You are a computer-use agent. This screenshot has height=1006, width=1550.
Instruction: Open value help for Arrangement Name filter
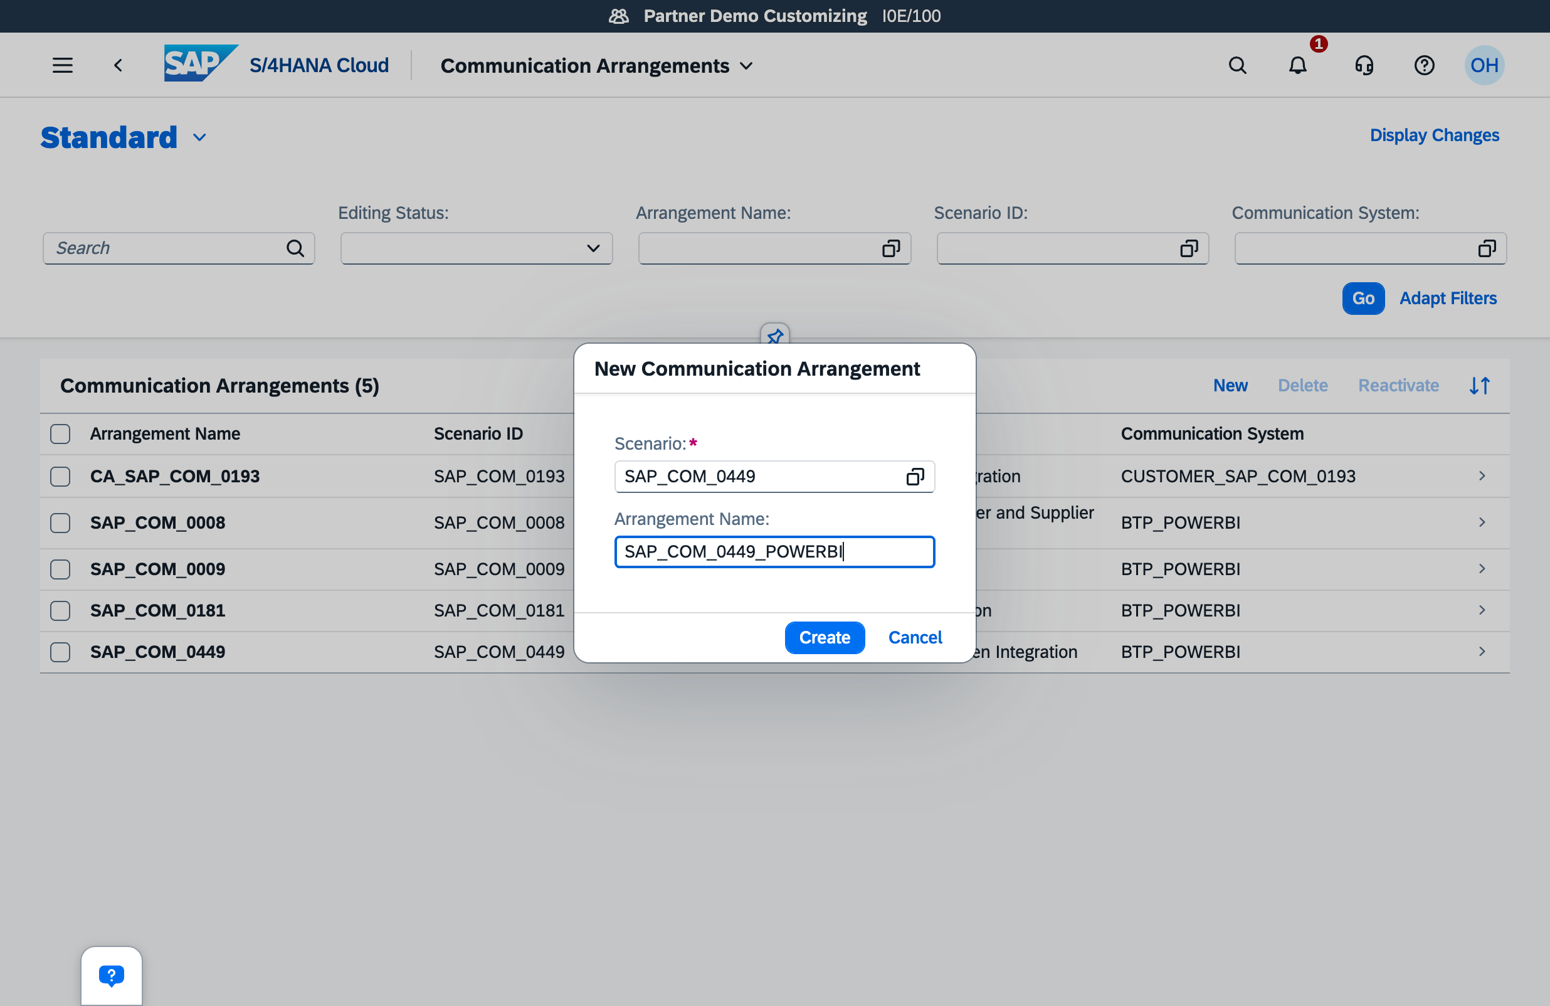[x=891, y=248]
